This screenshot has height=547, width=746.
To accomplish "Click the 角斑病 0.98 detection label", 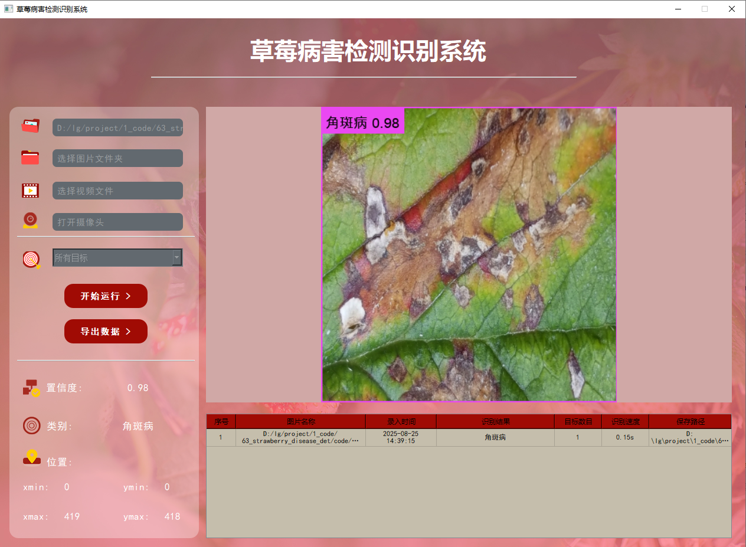I will [363, 122].
